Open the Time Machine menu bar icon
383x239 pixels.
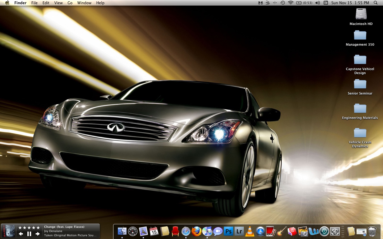pyautogui.click(x=282, y=3)
